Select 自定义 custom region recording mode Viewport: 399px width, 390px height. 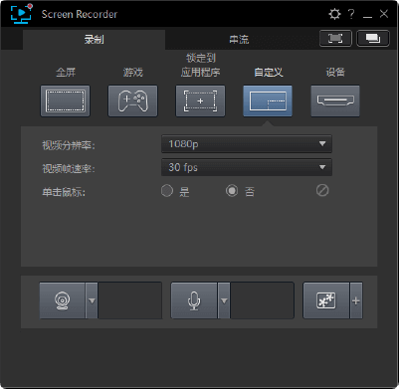(268, 100)
